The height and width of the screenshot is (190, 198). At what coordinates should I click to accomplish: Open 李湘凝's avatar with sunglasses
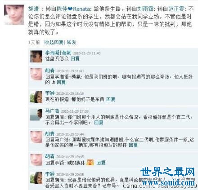click(36, 56)
